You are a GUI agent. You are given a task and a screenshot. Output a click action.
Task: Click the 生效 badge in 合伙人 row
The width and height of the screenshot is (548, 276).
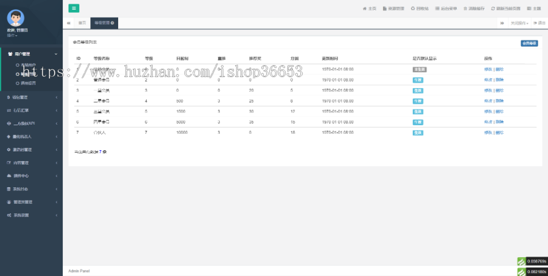pyautogui.click(x=418, y=133)
